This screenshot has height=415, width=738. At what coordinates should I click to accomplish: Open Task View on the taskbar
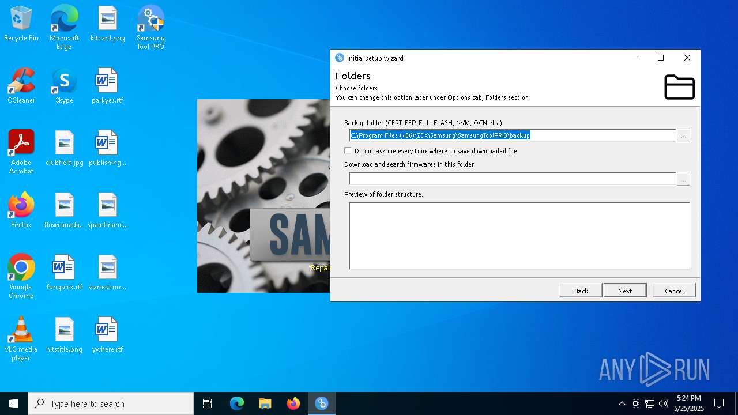pyautogui.click(x=208, y=403)
